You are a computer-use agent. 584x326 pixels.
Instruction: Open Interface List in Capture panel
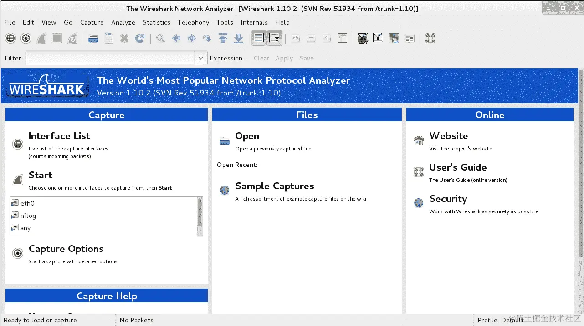click(59, 136)
